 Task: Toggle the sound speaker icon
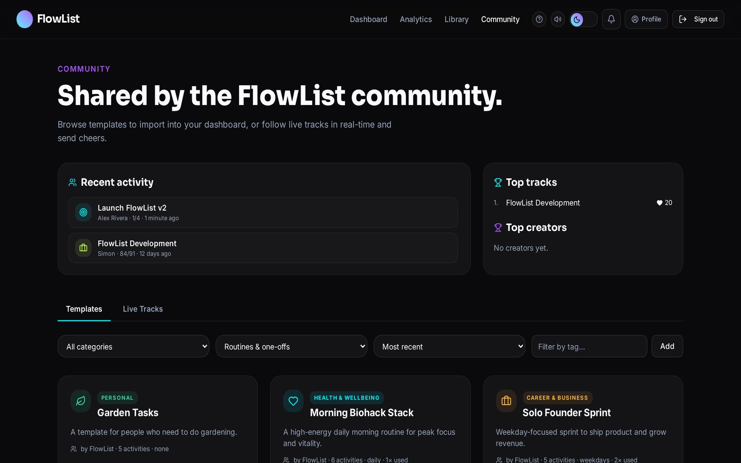(x=558, y=19)
